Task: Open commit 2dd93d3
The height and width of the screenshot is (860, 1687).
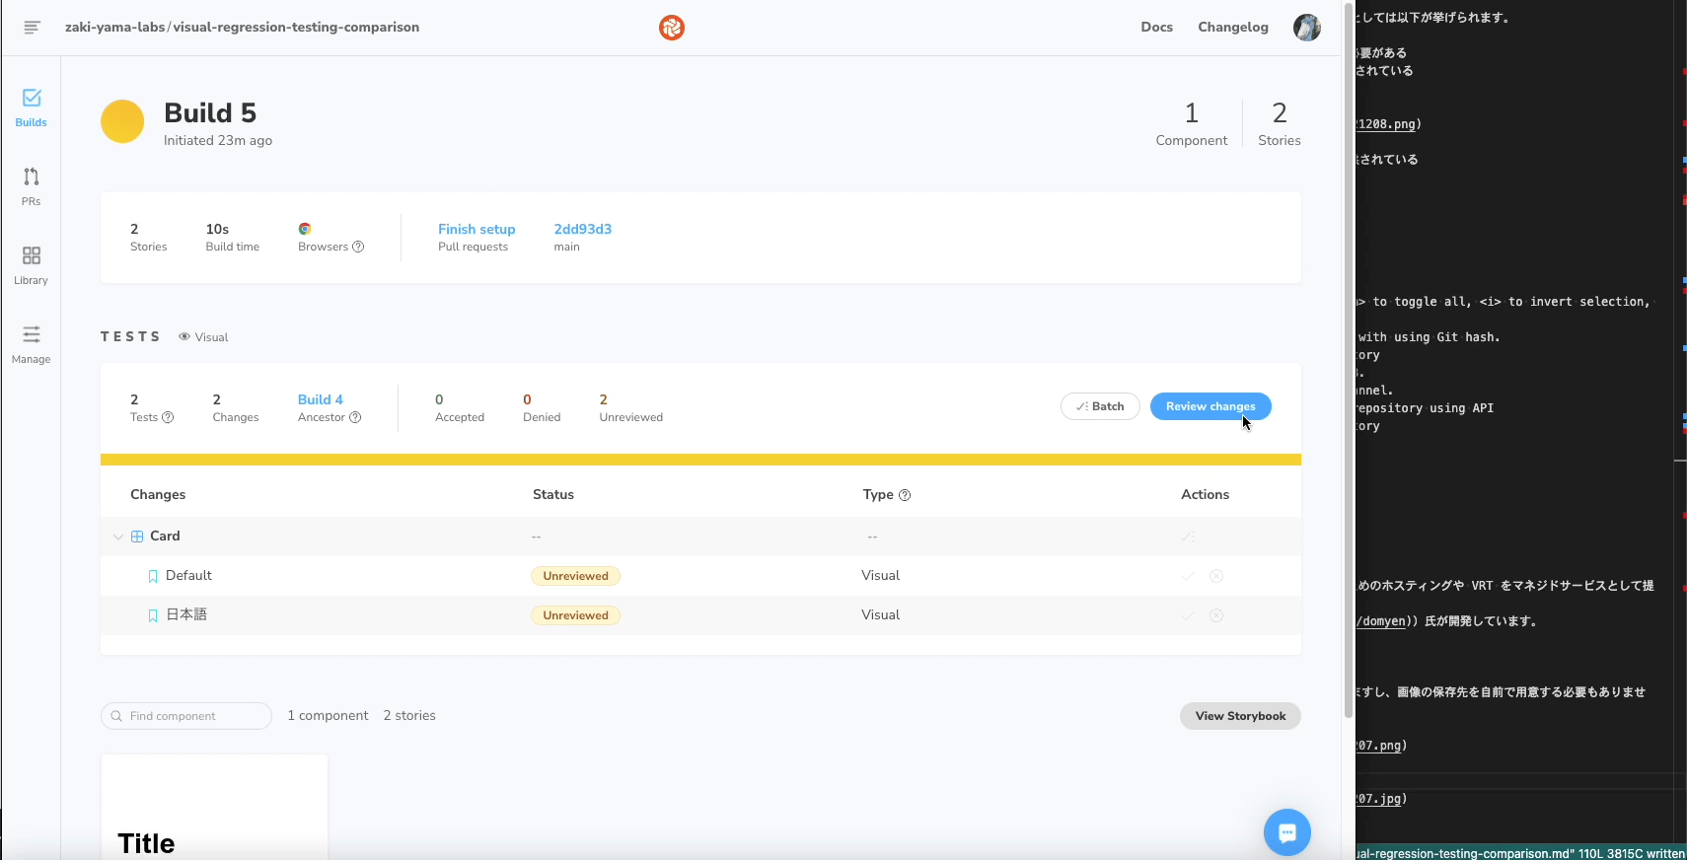Action: [x=583, y=229]
